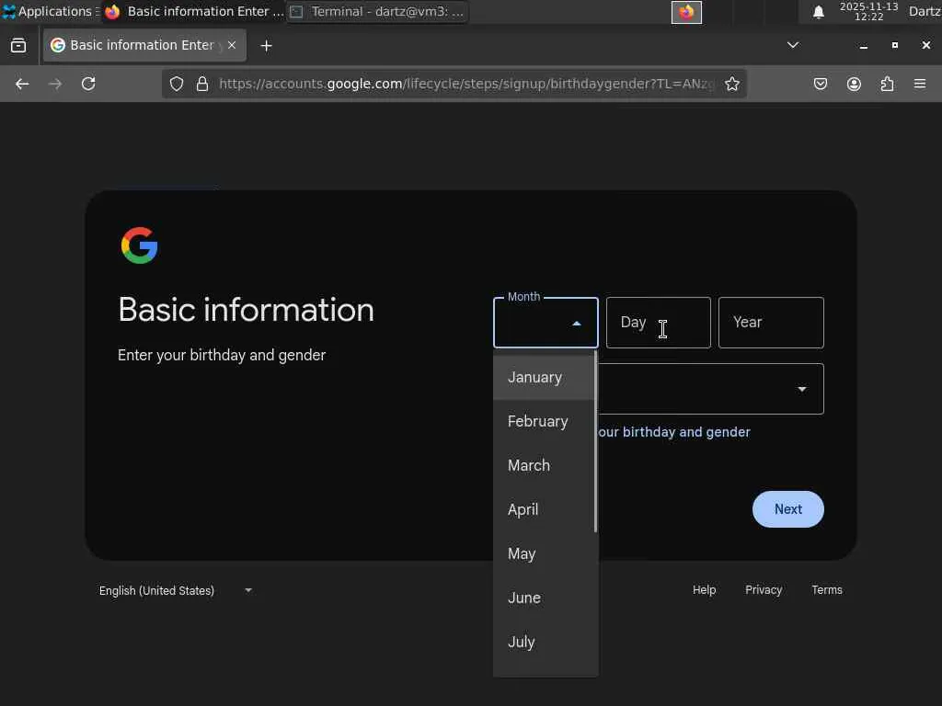Screen dimensions: 942x706
Task: List all tabs with the chevron
Action: tap(793, 45)
